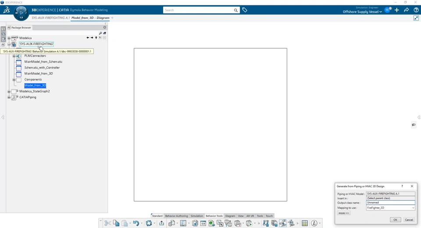Click the grid table icon in toolbar
This screenshot has width=421, height=228.
[305, 223]
